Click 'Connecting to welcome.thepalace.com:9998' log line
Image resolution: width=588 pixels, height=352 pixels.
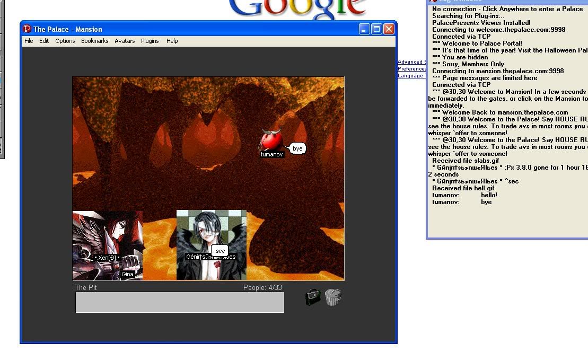click(x=499, y=30)
